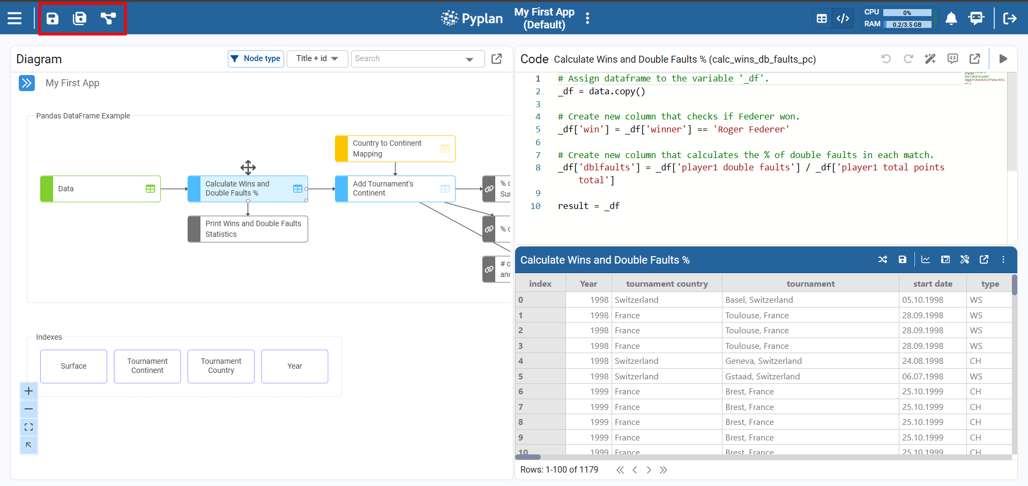Switch to code view in header toggle
This screenshot has width=1028, height=486.
tap(843, 19)
